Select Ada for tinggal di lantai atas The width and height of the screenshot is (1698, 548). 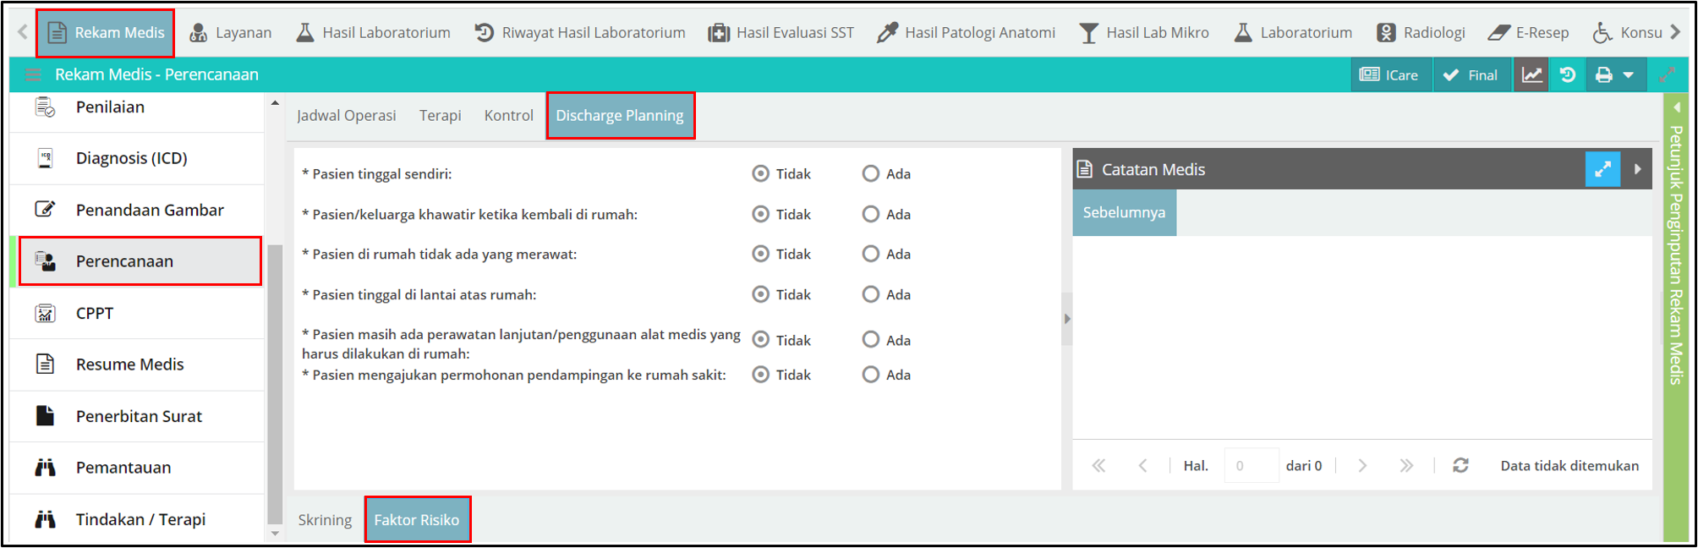[871, 294]
